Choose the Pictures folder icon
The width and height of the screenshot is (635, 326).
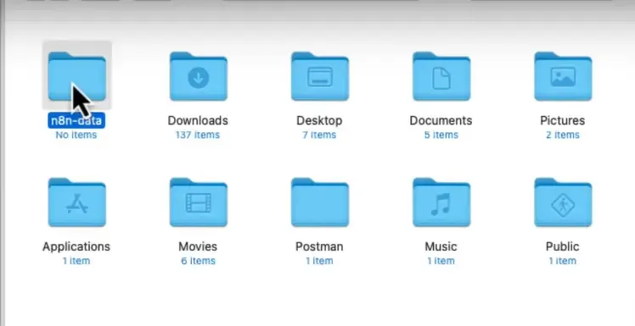click(x=563, y=76)
